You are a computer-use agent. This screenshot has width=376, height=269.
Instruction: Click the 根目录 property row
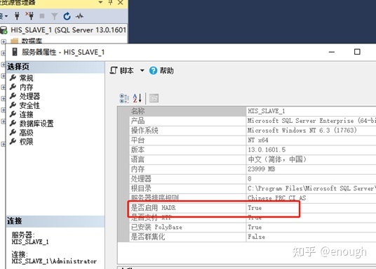(x=253, y=188)
